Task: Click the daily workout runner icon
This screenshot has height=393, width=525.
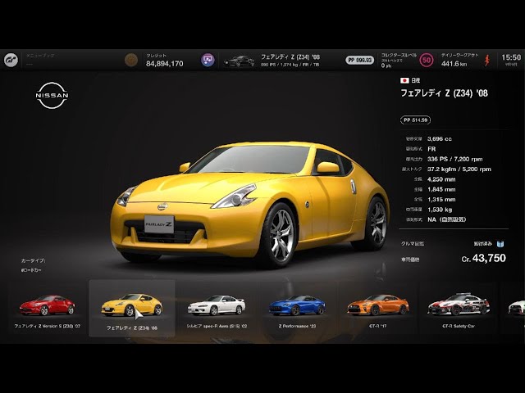Action: tap(487, 60)
